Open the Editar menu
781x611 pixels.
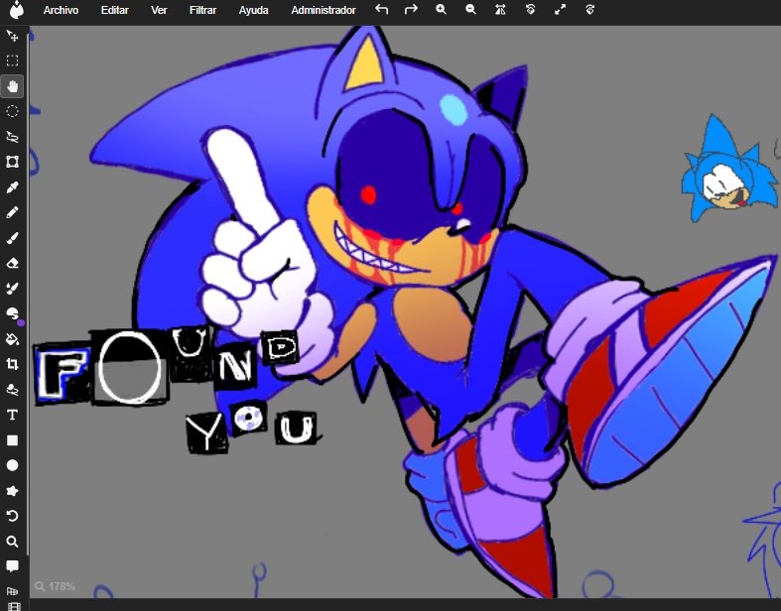[x=114, y=10]
